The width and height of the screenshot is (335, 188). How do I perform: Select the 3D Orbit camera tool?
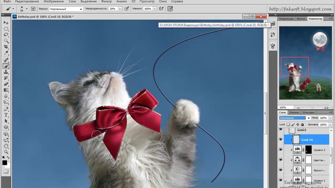(x=6, y=140)
